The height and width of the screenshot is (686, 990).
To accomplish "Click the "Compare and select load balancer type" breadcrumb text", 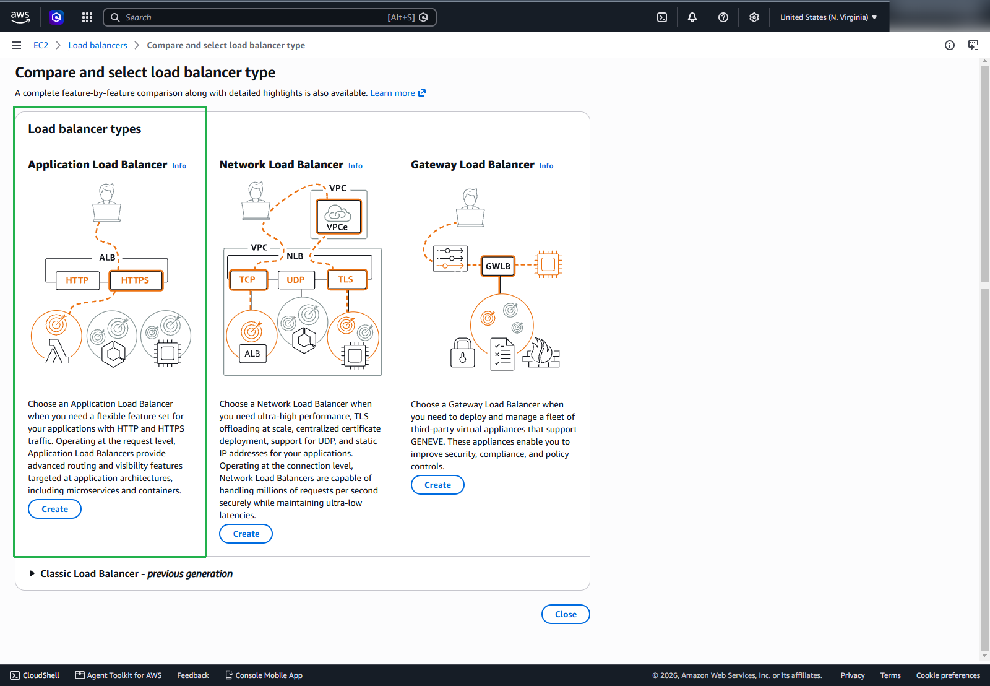I will 226,45.
